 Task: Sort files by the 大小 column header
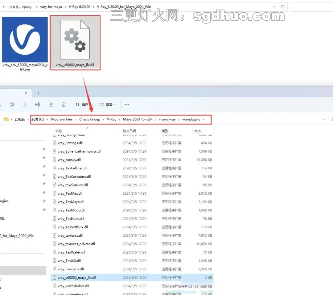point(197,131)
